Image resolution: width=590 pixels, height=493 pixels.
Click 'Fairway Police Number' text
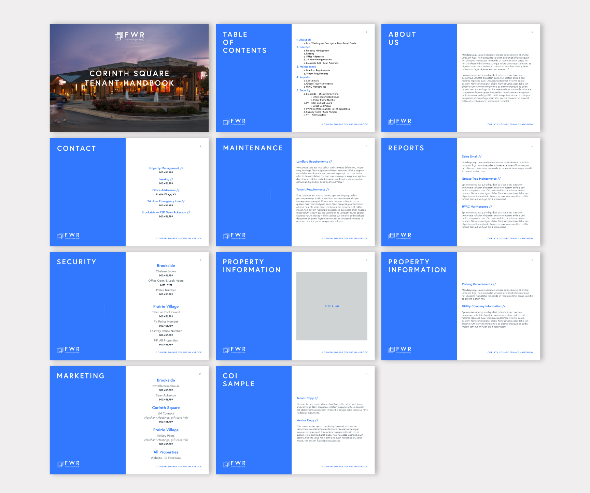point(166,331)
